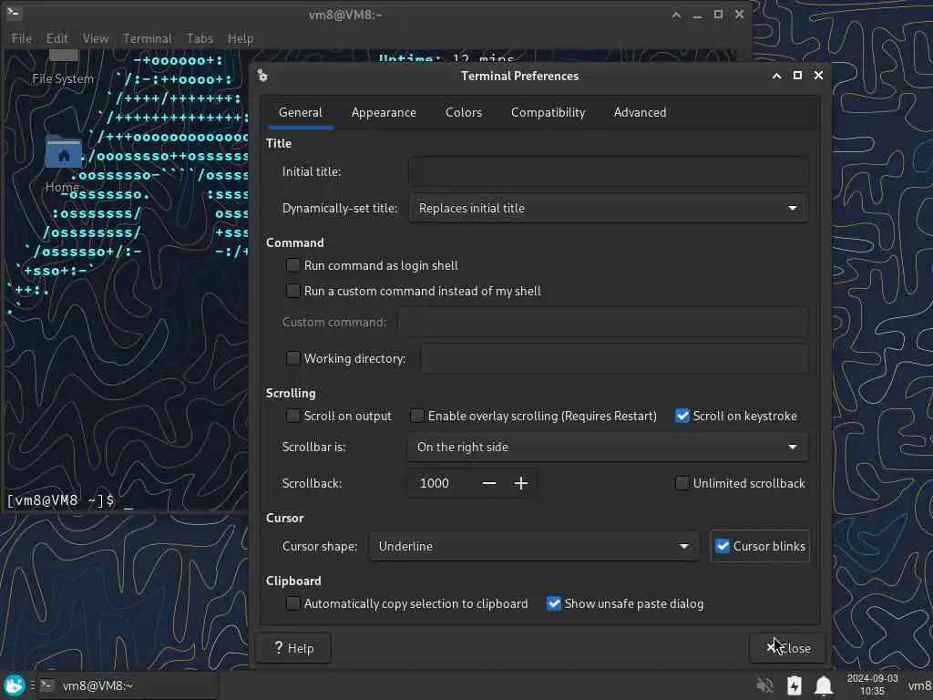Click the Help button in preferences
This screenshot has height=700, width=933.
click(x=293, y=648)
